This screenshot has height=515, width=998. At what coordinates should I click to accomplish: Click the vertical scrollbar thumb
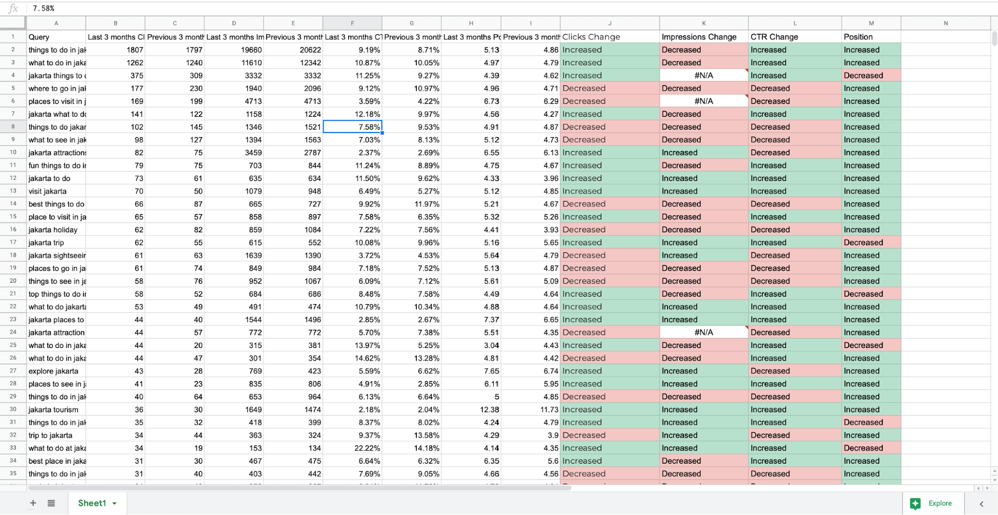tap(994, 38)
